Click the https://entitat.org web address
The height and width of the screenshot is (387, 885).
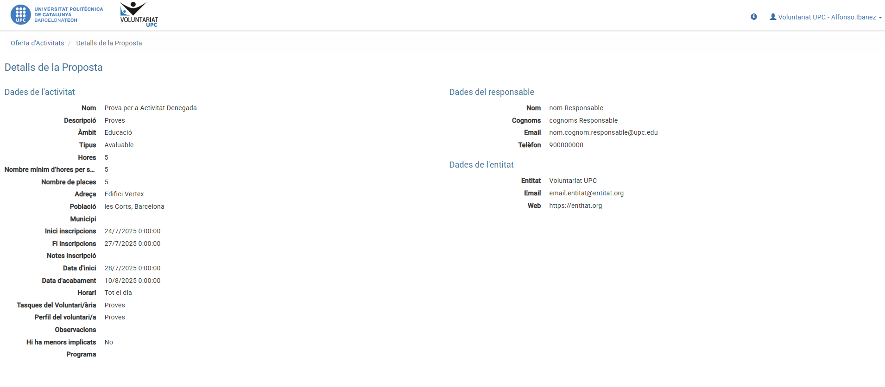tap(575, 206)
